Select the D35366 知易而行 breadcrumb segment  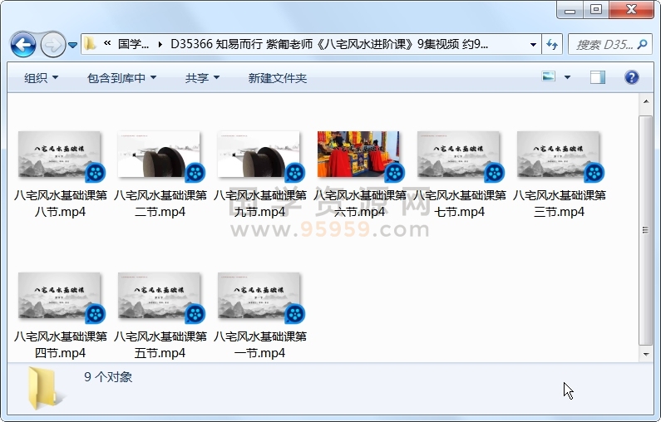[x=328, y=44]
